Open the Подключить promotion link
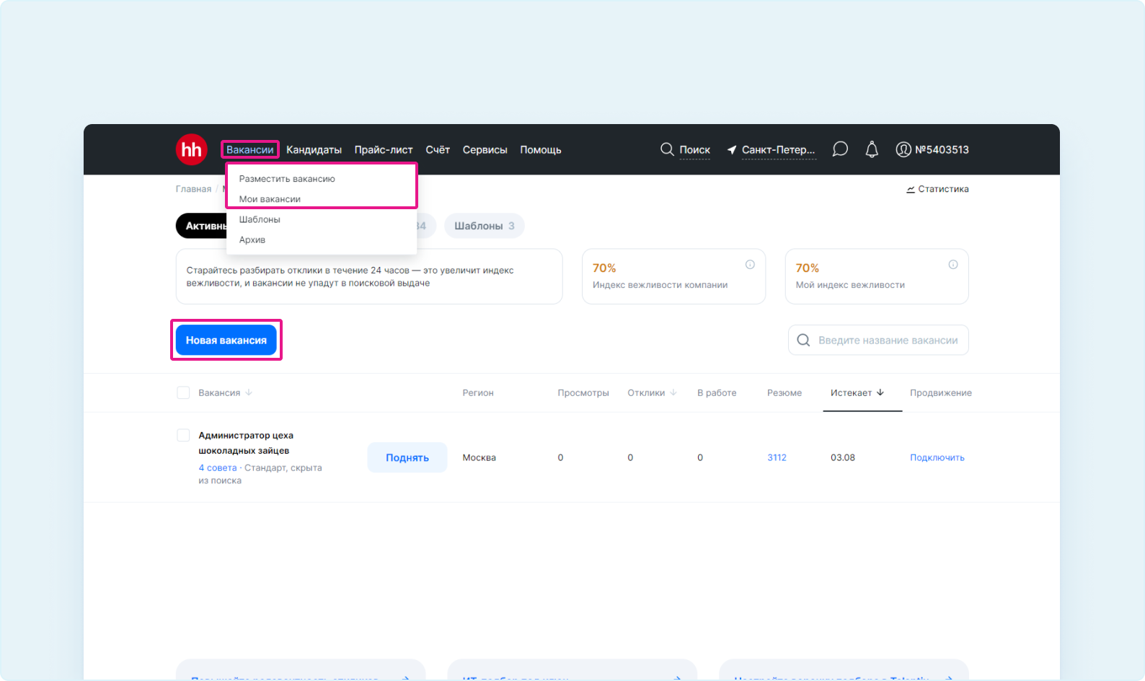This screenshot has width=1145, height=681. click(x=937, y=457)
